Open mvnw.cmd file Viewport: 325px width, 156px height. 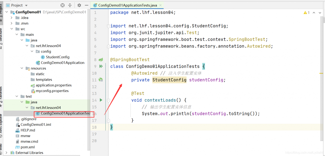(x=27, y=142)
